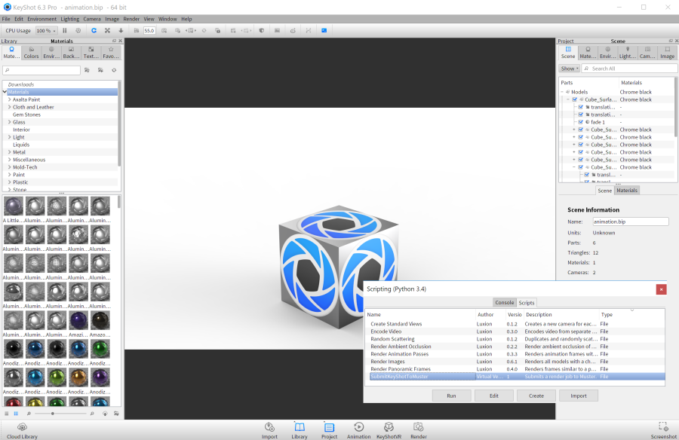This screenshot has width=679, height=440.
Task: Float the Project panel with undock icon
Action: [671, 41]
